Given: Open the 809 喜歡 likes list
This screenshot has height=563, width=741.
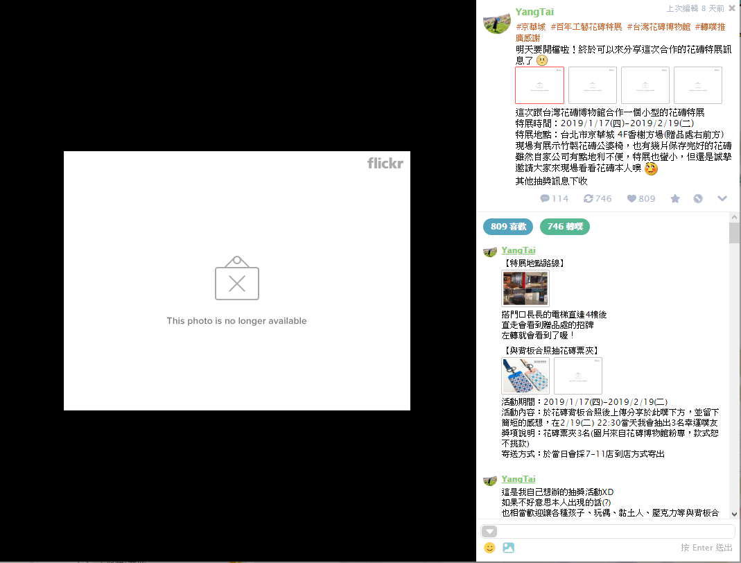Looking at the screenshot, I should point(508,227).
